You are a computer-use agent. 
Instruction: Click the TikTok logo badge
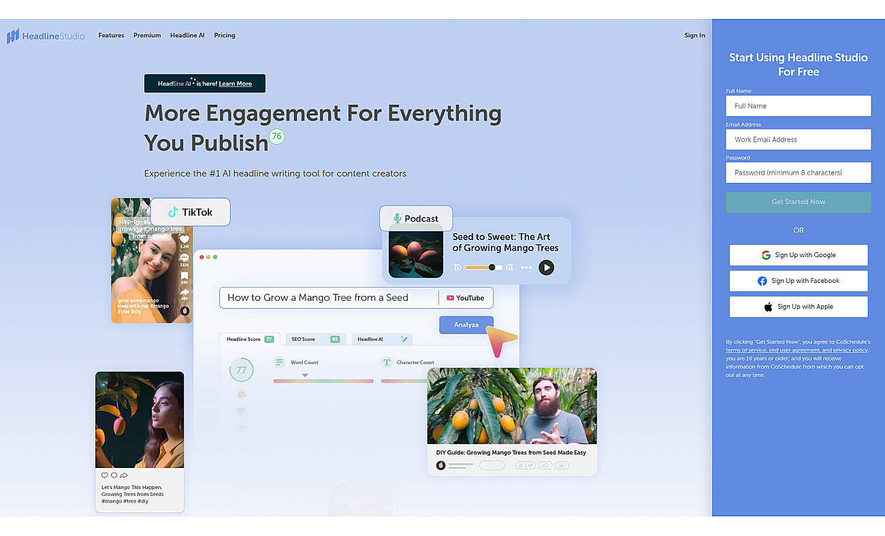point(191,212)
